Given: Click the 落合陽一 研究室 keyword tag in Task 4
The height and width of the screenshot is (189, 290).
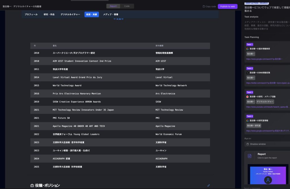Looking at the screenshot, I should click(x=253, y=126).
